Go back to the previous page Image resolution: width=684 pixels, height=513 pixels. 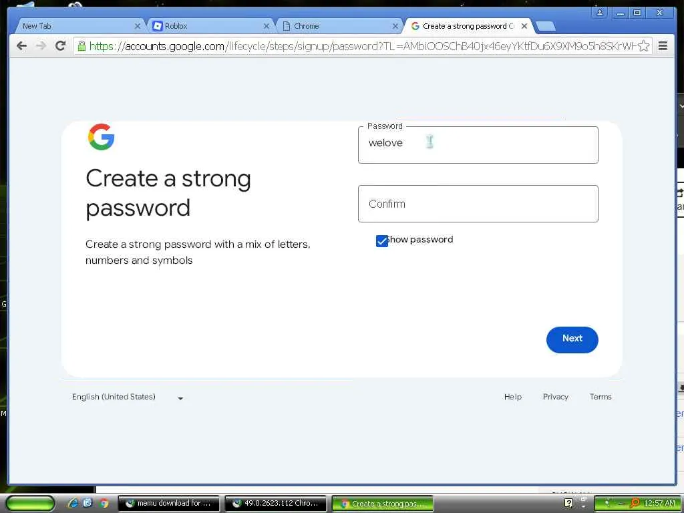[x=21, y=45]
